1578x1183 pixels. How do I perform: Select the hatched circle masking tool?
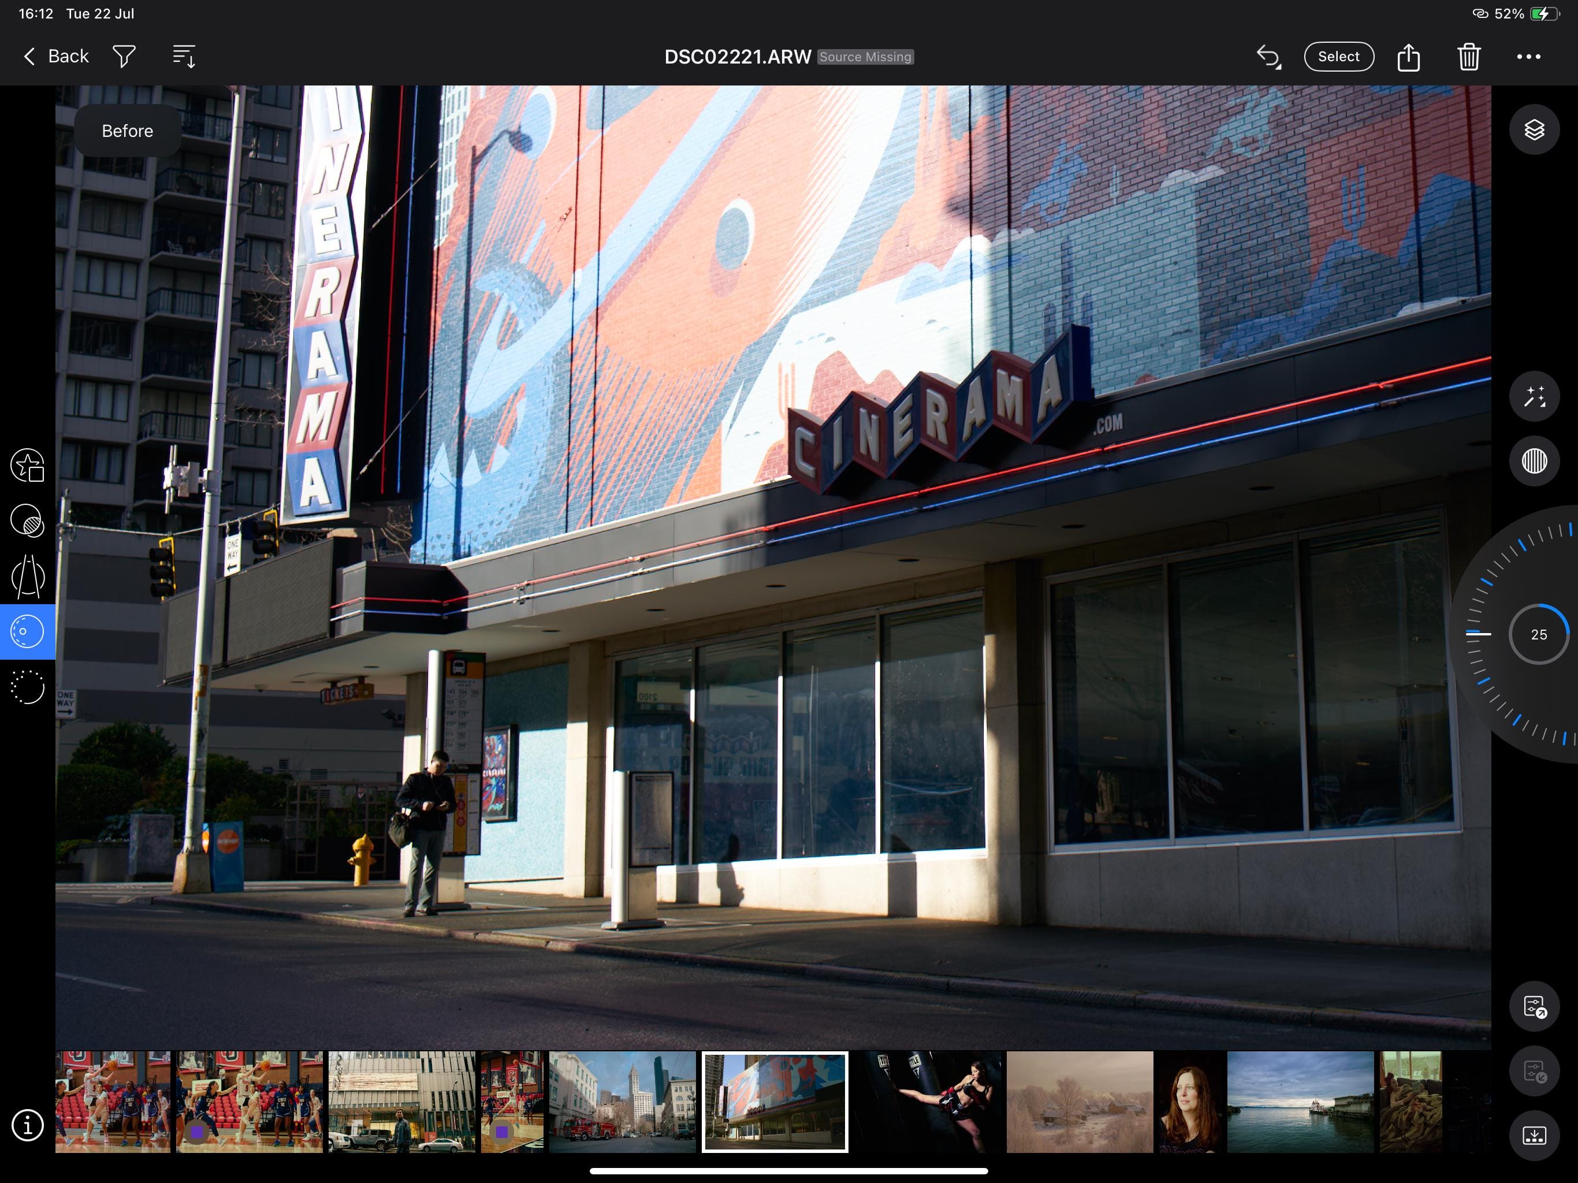(28, 520)
